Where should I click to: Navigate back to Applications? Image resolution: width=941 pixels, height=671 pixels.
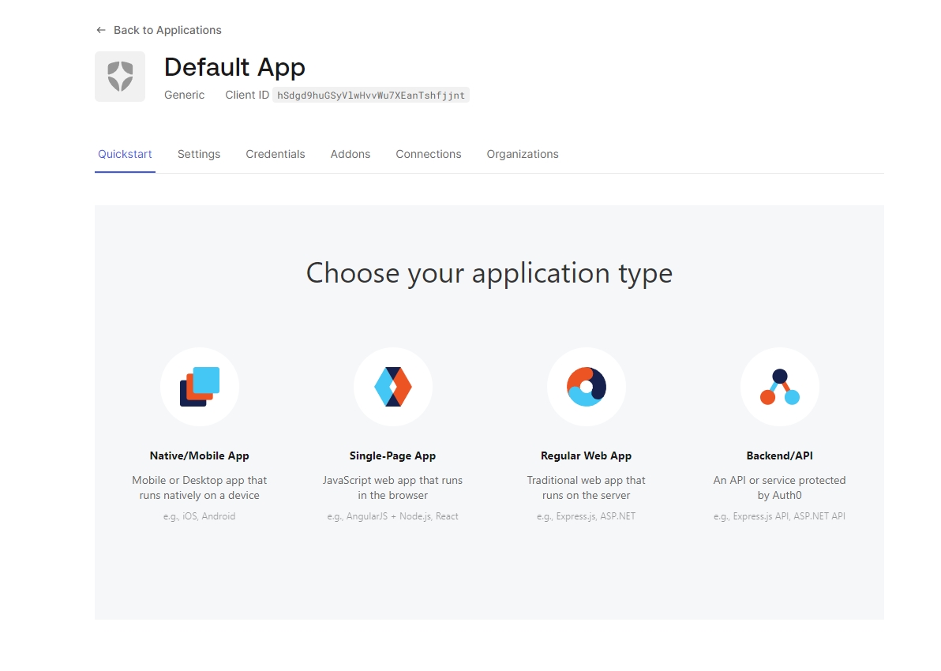(x=167, y=29)
